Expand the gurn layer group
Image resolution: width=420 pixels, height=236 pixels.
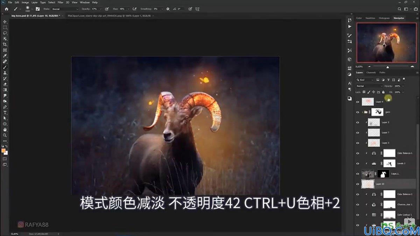(x=362, y=112)
